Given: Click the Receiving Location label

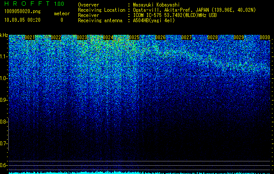Looking at the screenshot, I should pos(101,10).
